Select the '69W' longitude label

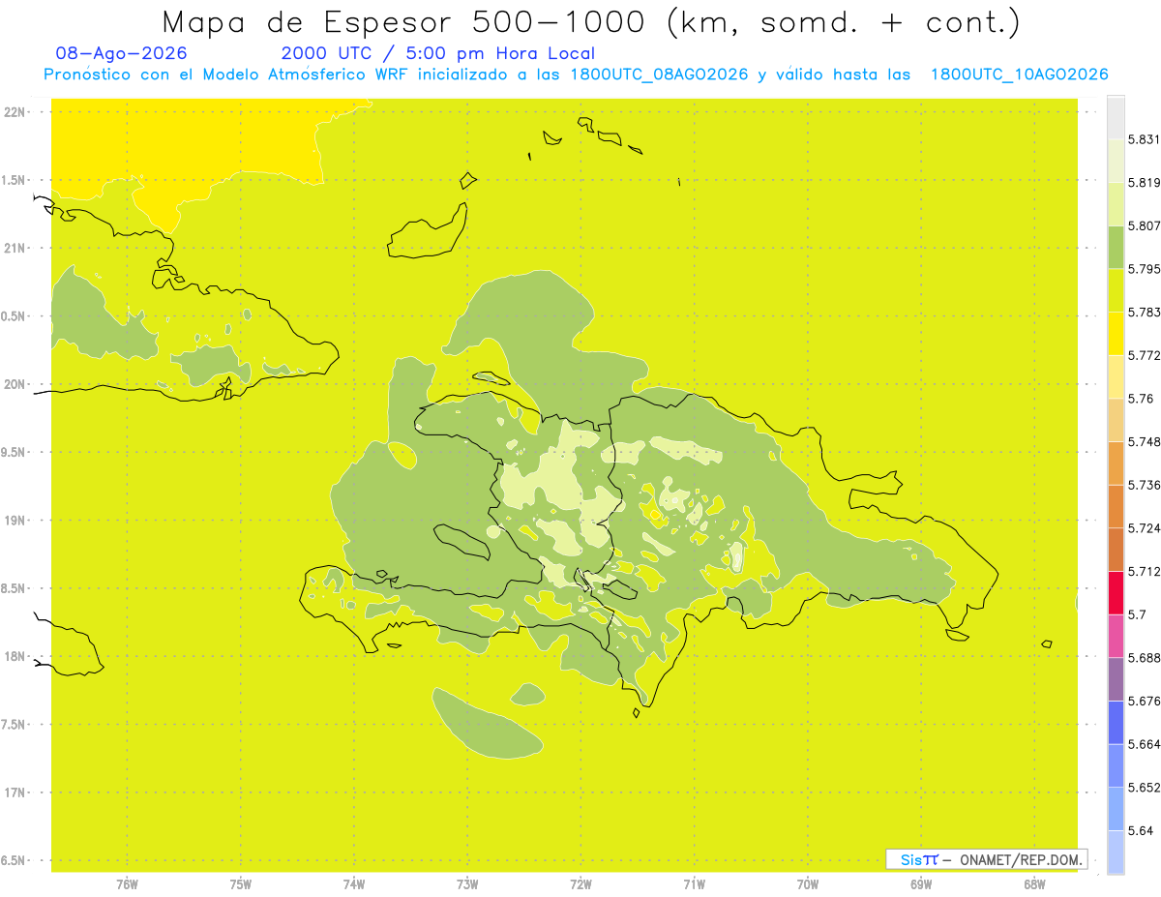coord(921,884)
